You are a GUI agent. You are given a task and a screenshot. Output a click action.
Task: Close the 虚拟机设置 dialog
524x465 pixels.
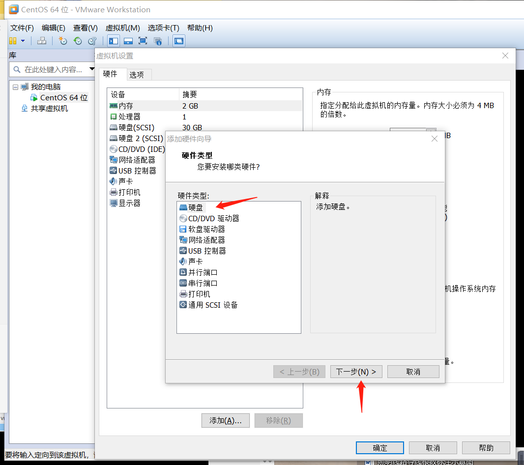pos(505,56)
